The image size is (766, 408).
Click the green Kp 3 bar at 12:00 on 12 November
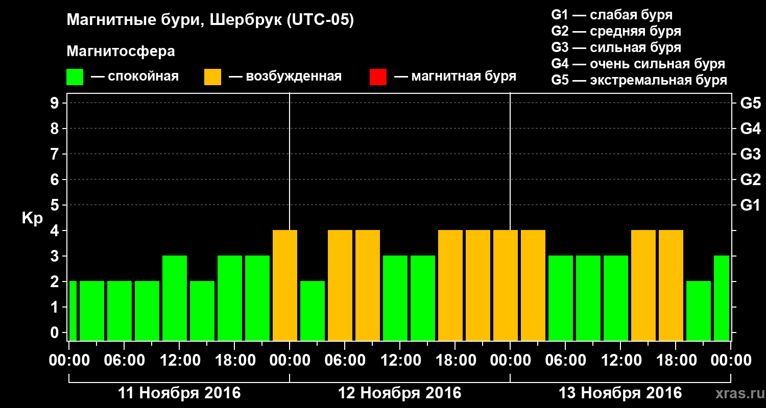point(395,298)
